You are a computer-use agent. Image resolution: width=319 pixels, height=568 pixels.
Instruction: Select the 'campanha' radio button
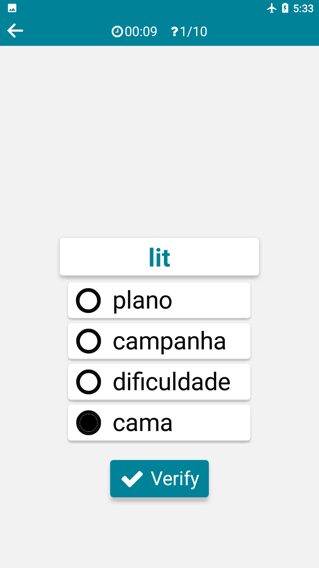(x=89, y=341)
